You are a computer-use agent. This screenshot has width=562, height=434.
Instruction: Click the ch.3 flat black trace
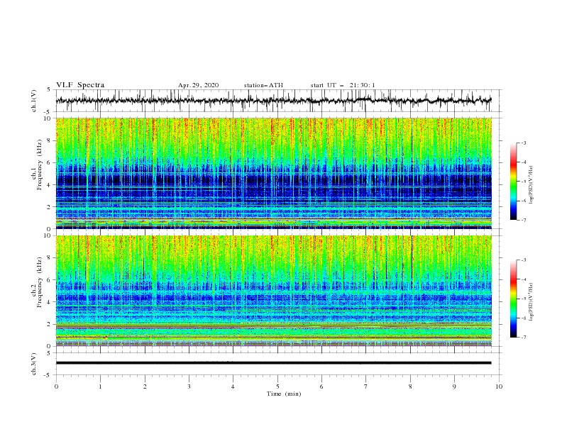point(273,363)
